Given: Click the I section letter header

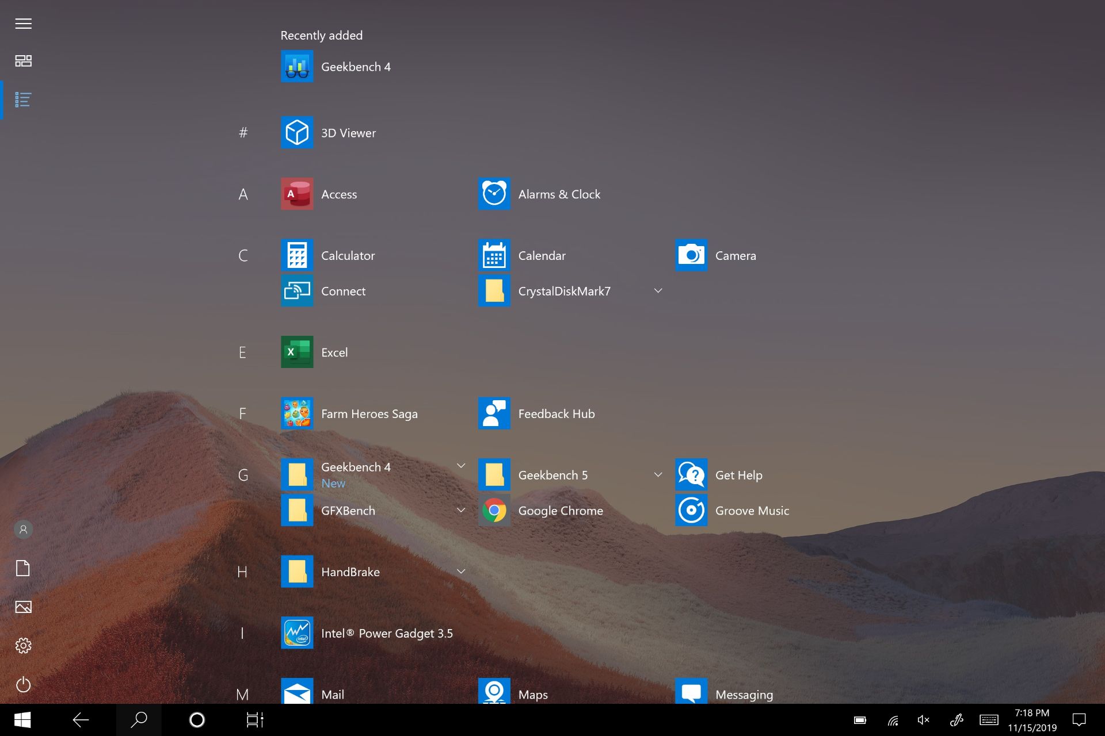Looking at the screenshot, I should pos(242,633).
